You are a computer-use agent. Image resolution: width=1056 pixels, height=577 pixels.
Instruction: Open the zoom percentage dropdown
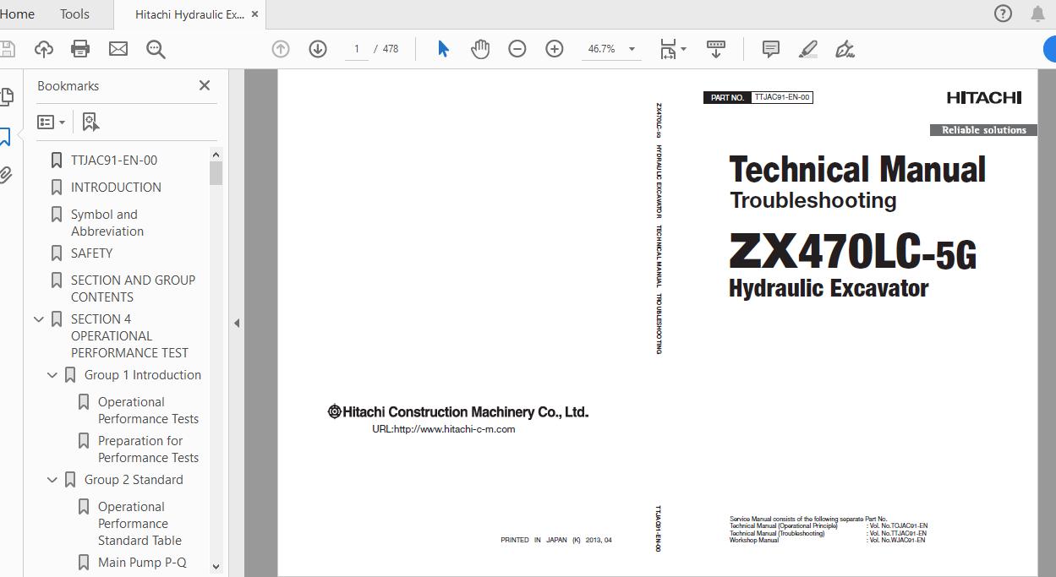[629, 49]
